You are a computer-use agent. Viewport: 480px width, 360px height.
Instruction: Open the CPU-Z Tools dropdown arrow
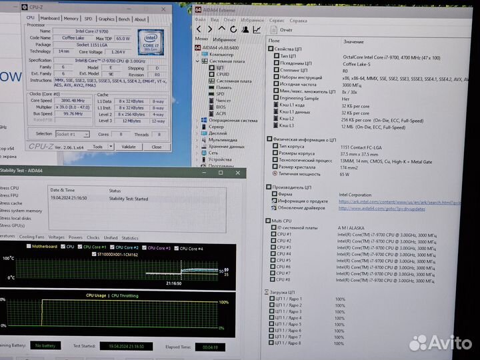[111, 147]
